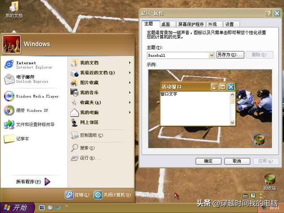Click the 我的文档 folder icon in Start menu

pyautogui.click(x=74, y=63)
